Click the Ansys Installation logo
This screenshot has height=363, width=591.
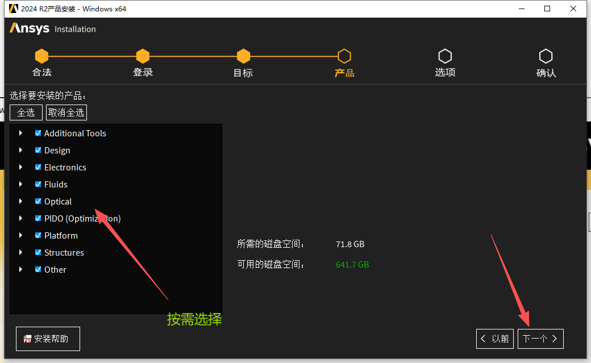tap(52, 28)
